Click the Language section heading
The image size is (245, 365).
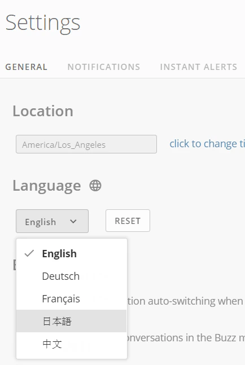point(47,186)
